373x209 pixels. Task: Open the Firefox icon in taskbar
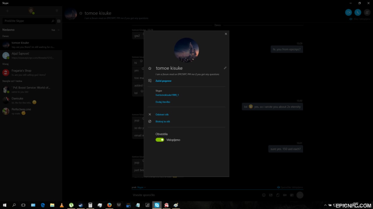[x=109, y=205]
